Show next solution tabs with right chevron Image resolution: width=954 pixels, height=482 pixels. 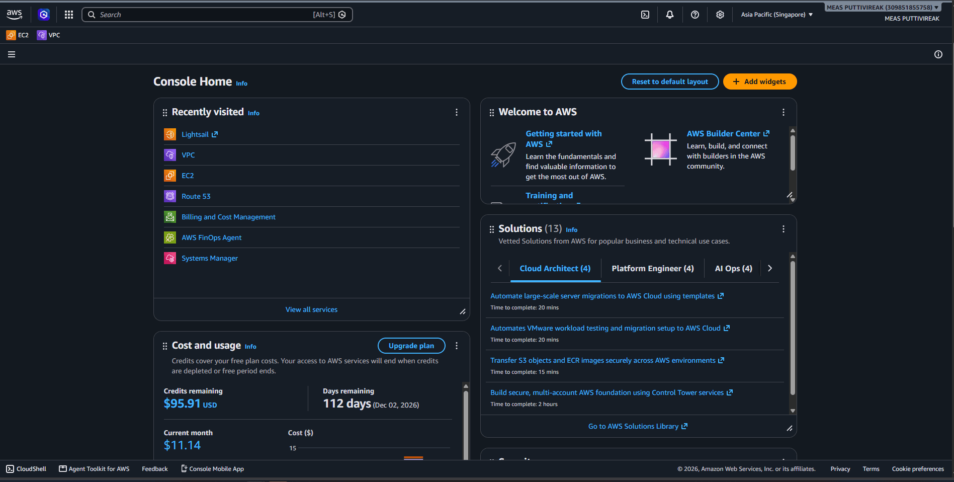pyautogui.click(x=770, y=268)
